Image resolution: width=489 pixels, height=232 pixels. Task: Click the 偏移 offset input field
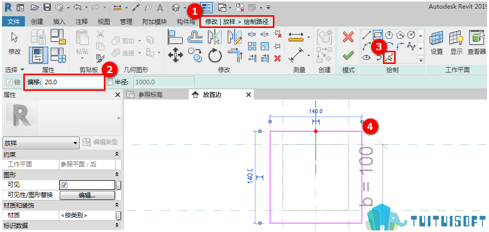[x=73, y=82]
